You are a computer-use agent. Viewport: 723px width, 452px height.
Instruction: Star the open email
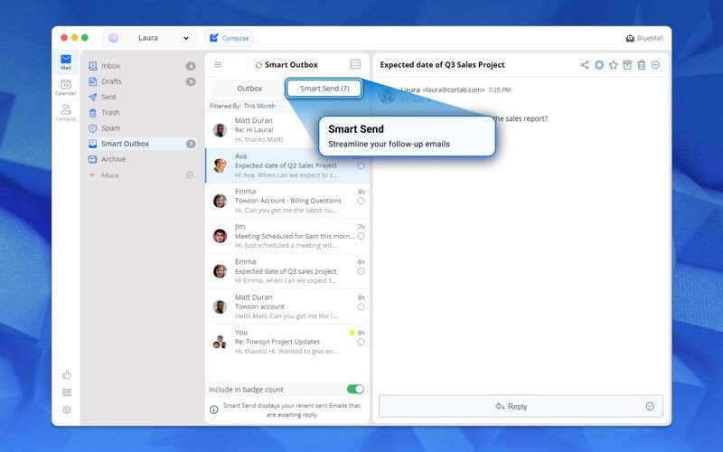click(x=614, y=65)
